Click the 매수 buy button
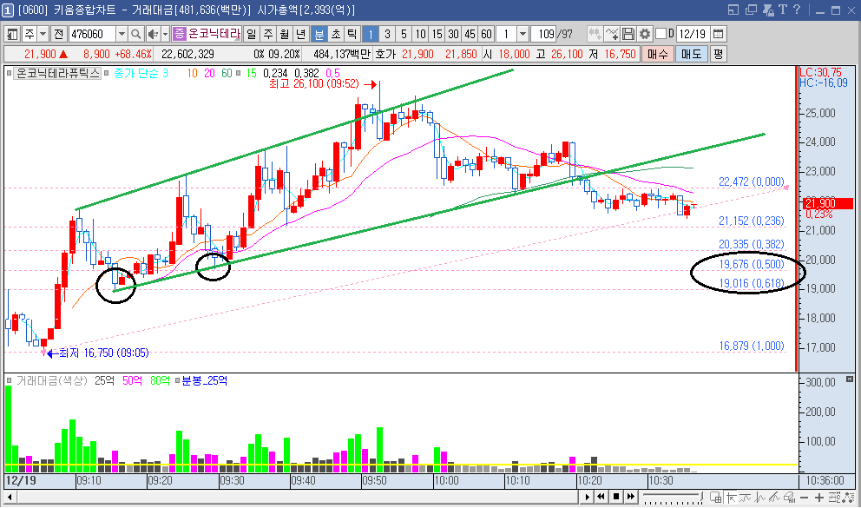The width and height of the screenshot is (861, 508). click(657, 54)
